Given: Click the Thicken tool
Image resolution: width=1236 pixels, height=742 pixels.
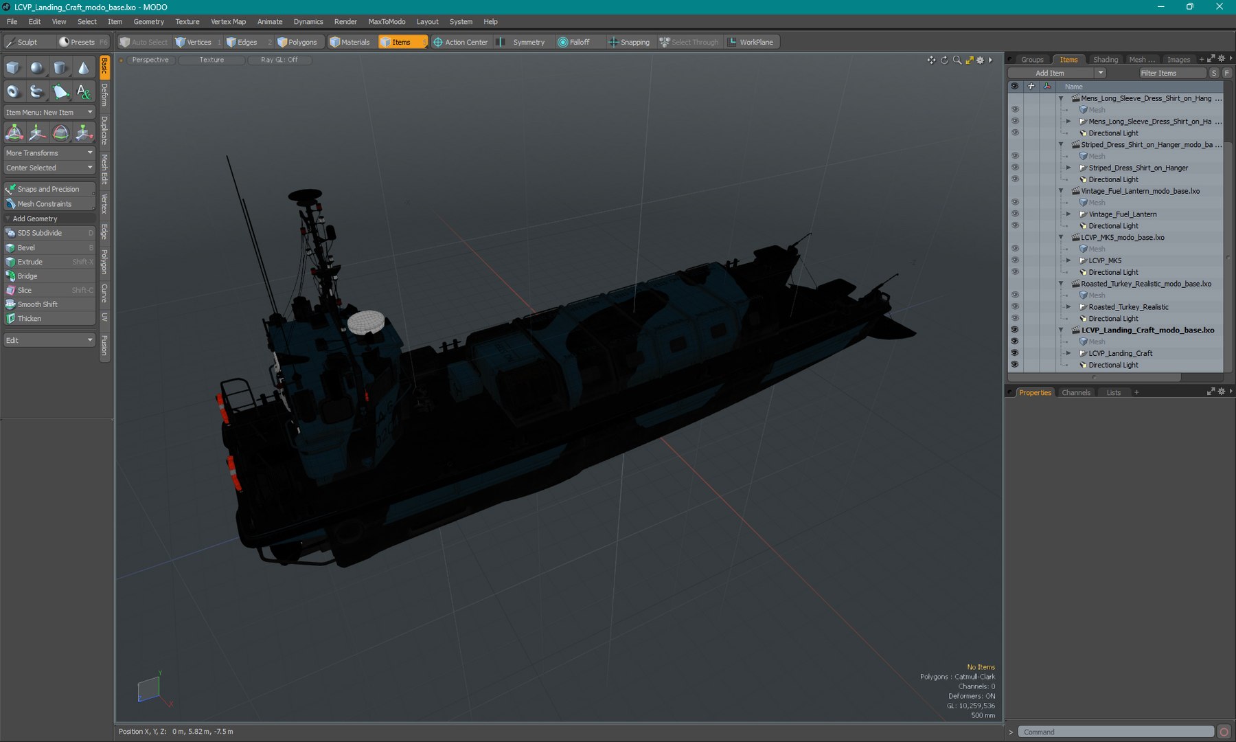Looking at the screenshot, I should pyautogui.click(x=49, y=319).
